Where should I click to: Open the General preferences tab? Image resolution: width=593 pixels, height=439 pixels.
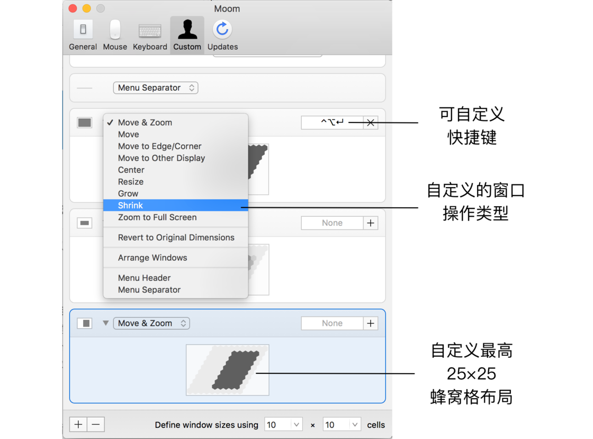(x=83, y=35)
